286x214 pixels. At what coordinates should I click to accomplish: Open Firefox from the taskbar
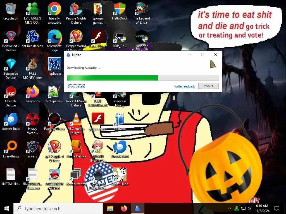[124, 208]
